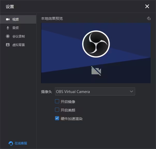Click the microphone icon for audio settings
Viewport: 156px width, 149px height.
8,28
